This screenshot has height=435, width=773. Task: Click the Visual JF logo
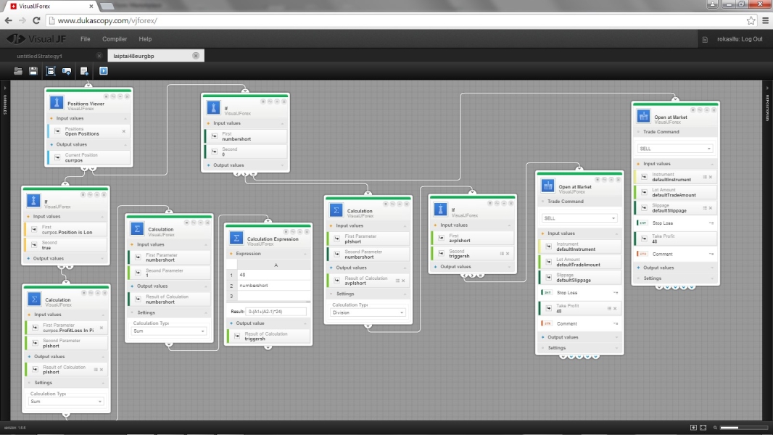36,39
